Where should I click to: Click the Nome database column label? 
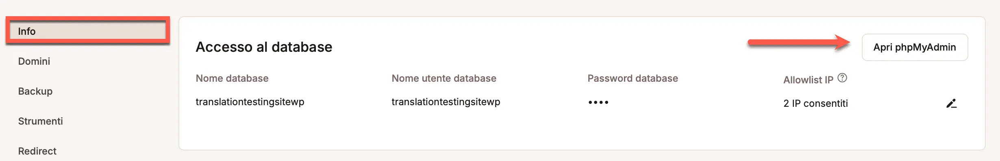tap(232, 78)
